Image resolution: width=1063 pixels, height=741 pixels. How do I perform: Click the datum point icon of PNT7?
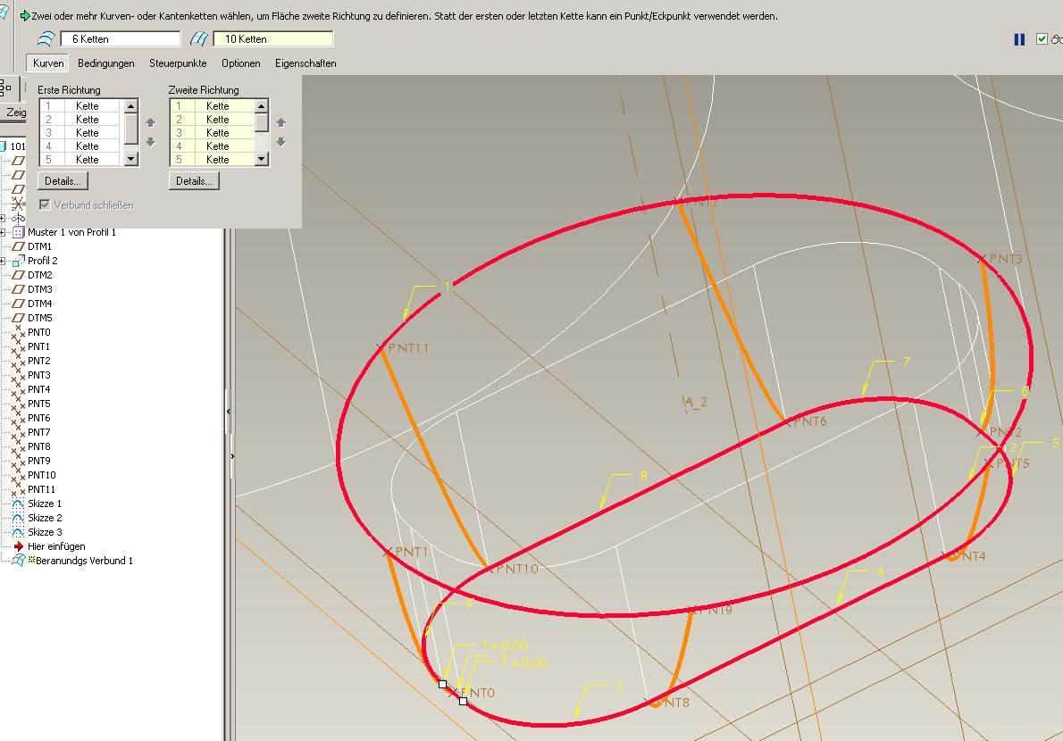[18, 431]
